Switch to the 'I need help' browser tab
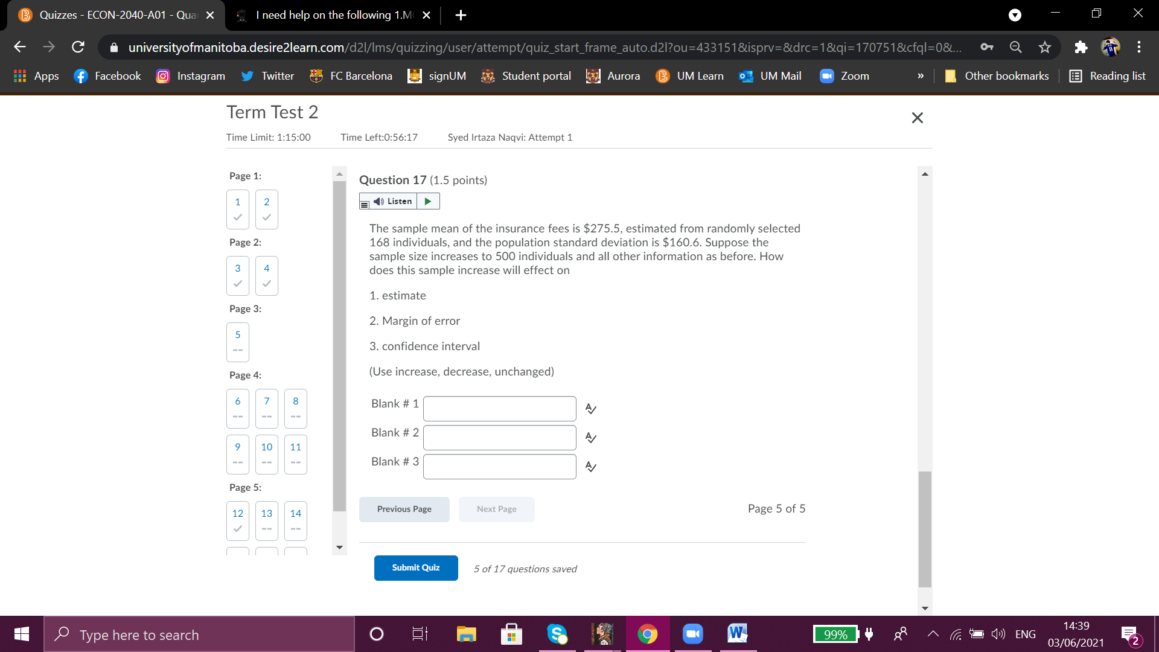 [x=331, y=14]
